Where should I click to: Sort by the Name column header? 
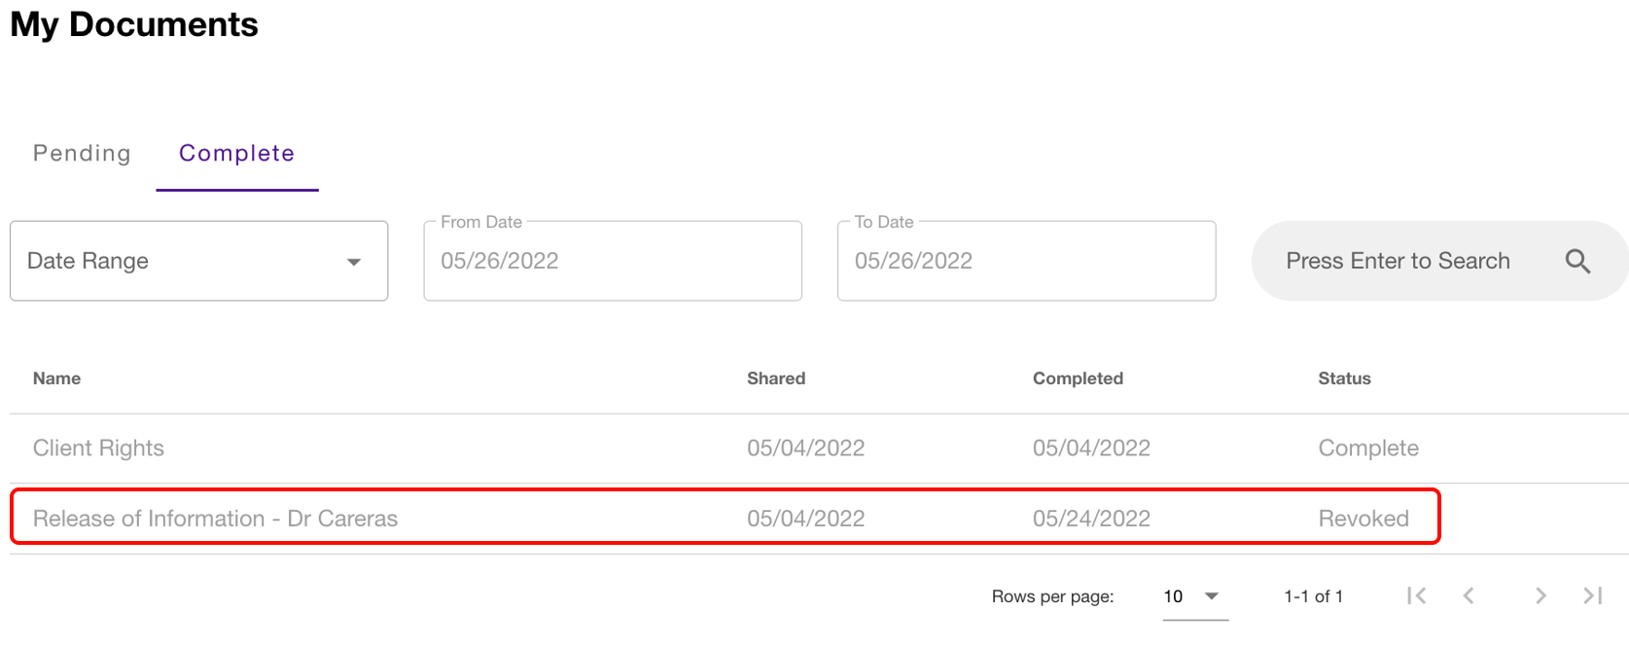coord(56,378)
